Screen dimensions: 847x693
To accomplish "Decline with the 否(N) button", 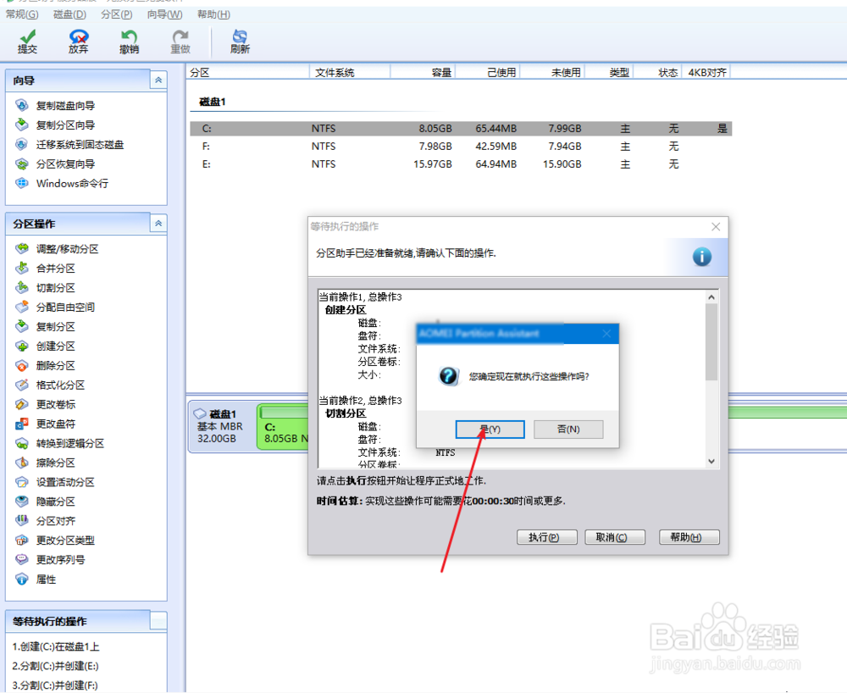I will (568, 430).
